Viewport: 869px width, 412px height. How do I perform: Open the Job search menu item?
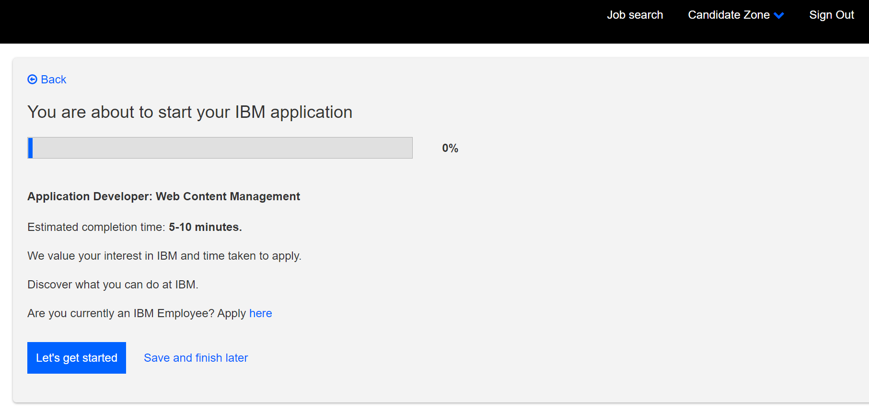635,15
